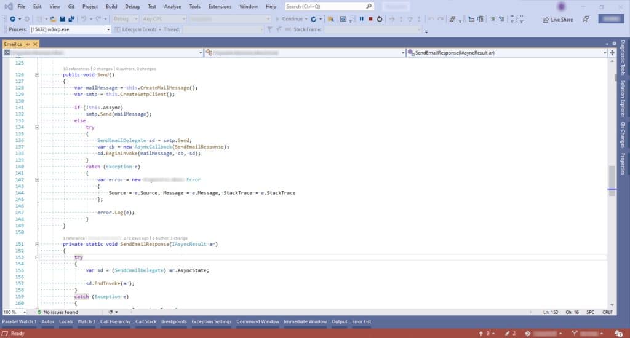Collapse the try block at line 134

click(38, 128)
